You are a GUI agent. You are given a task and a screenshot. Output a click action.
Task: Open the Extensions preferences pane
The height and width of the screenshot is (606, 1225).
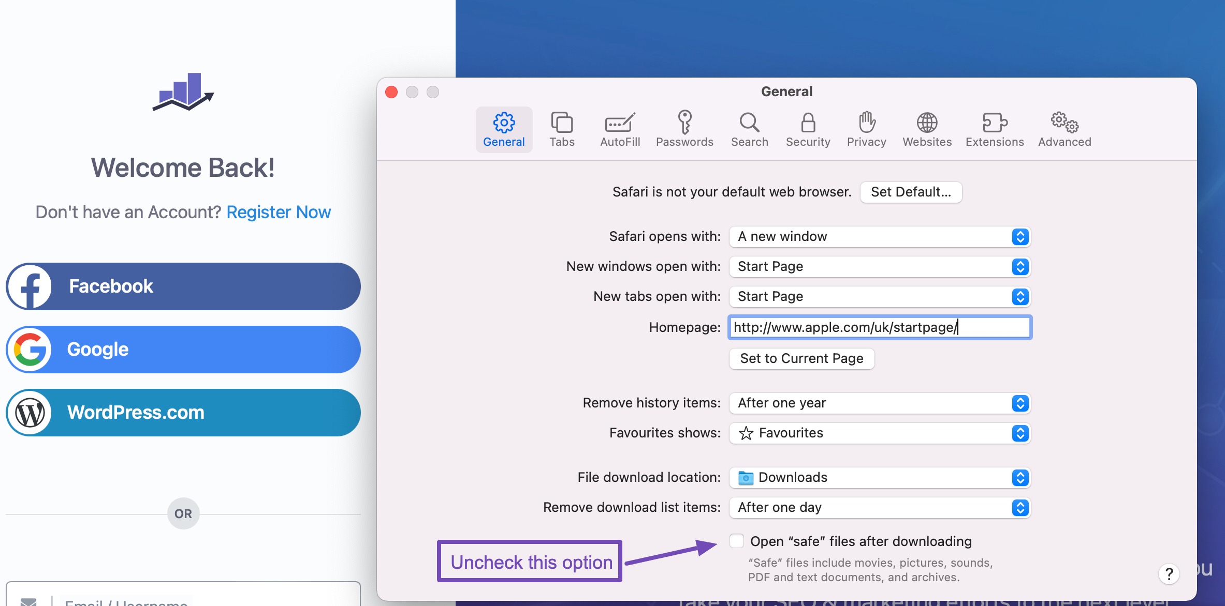[995, 130]
